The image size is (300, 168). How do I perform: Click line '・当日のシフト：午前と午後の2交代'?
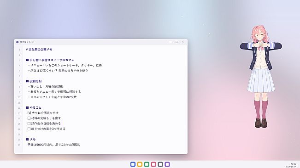tap(52, 97)
